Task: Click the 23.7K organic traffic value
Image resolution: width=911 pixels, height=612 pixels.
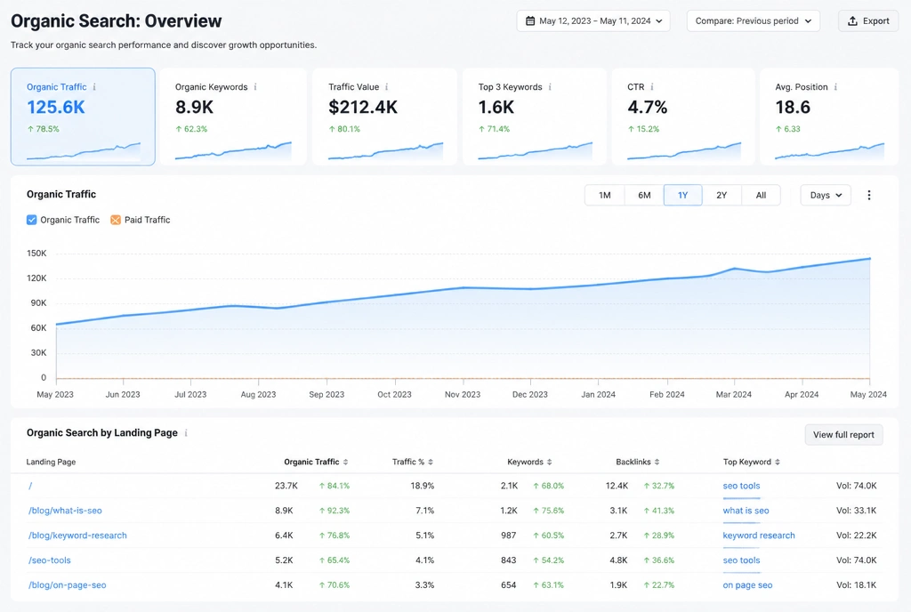Action: 286,486
